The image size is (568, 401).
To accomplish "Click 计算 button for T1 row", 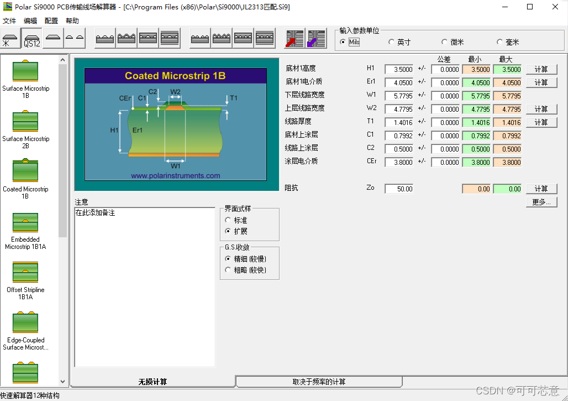I will pos(541,123).
